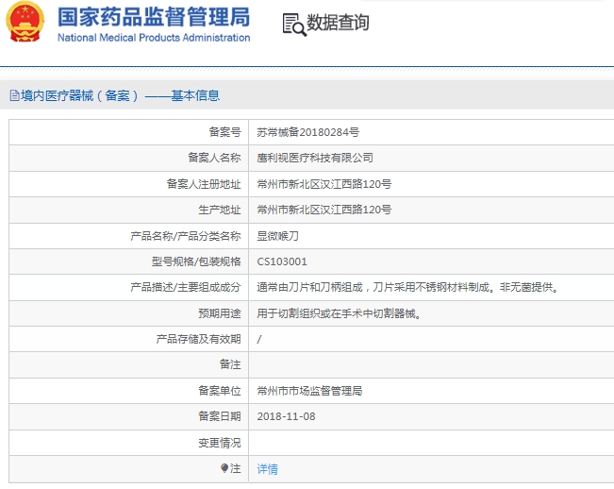Click the 境内医疗器械（备案）——基本信息 heading
614x489 pixels.
[120, 95]
